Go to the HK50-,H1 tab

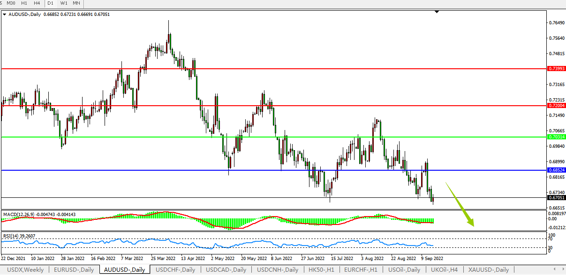pyautogui.click(x=321, y=270)
